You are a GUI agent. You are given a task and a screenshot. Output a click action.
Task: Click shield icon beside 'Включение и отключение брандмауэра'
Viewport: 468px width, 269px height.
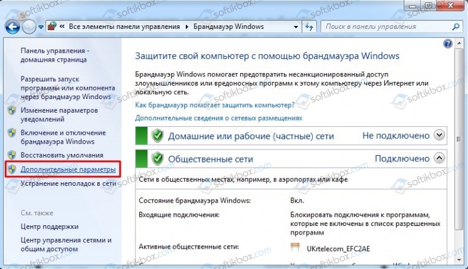click(12, 133)
